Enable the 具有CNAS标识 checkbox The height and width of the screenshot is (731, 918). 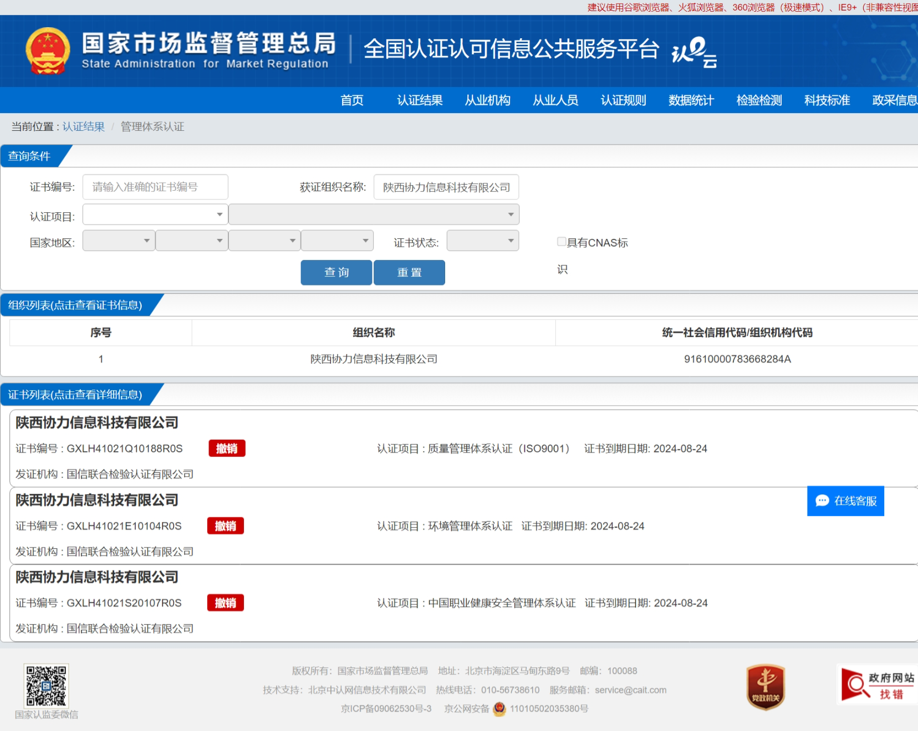[562, 242]
